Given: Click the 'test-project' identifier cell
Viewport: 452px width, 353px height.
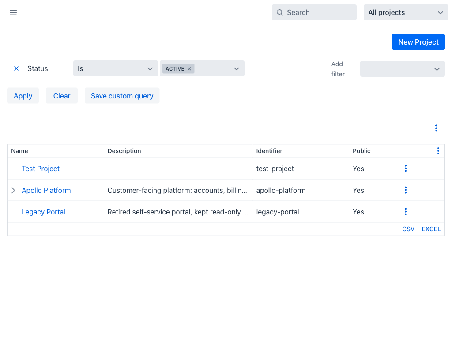Looking at the screenshot, I should click(x=275, y=169).
